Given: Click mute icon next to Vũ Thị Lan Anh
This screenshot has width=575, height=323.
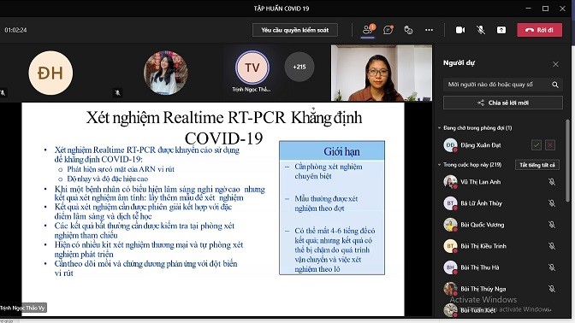Looking at the screenshot, I should point(552,182).
